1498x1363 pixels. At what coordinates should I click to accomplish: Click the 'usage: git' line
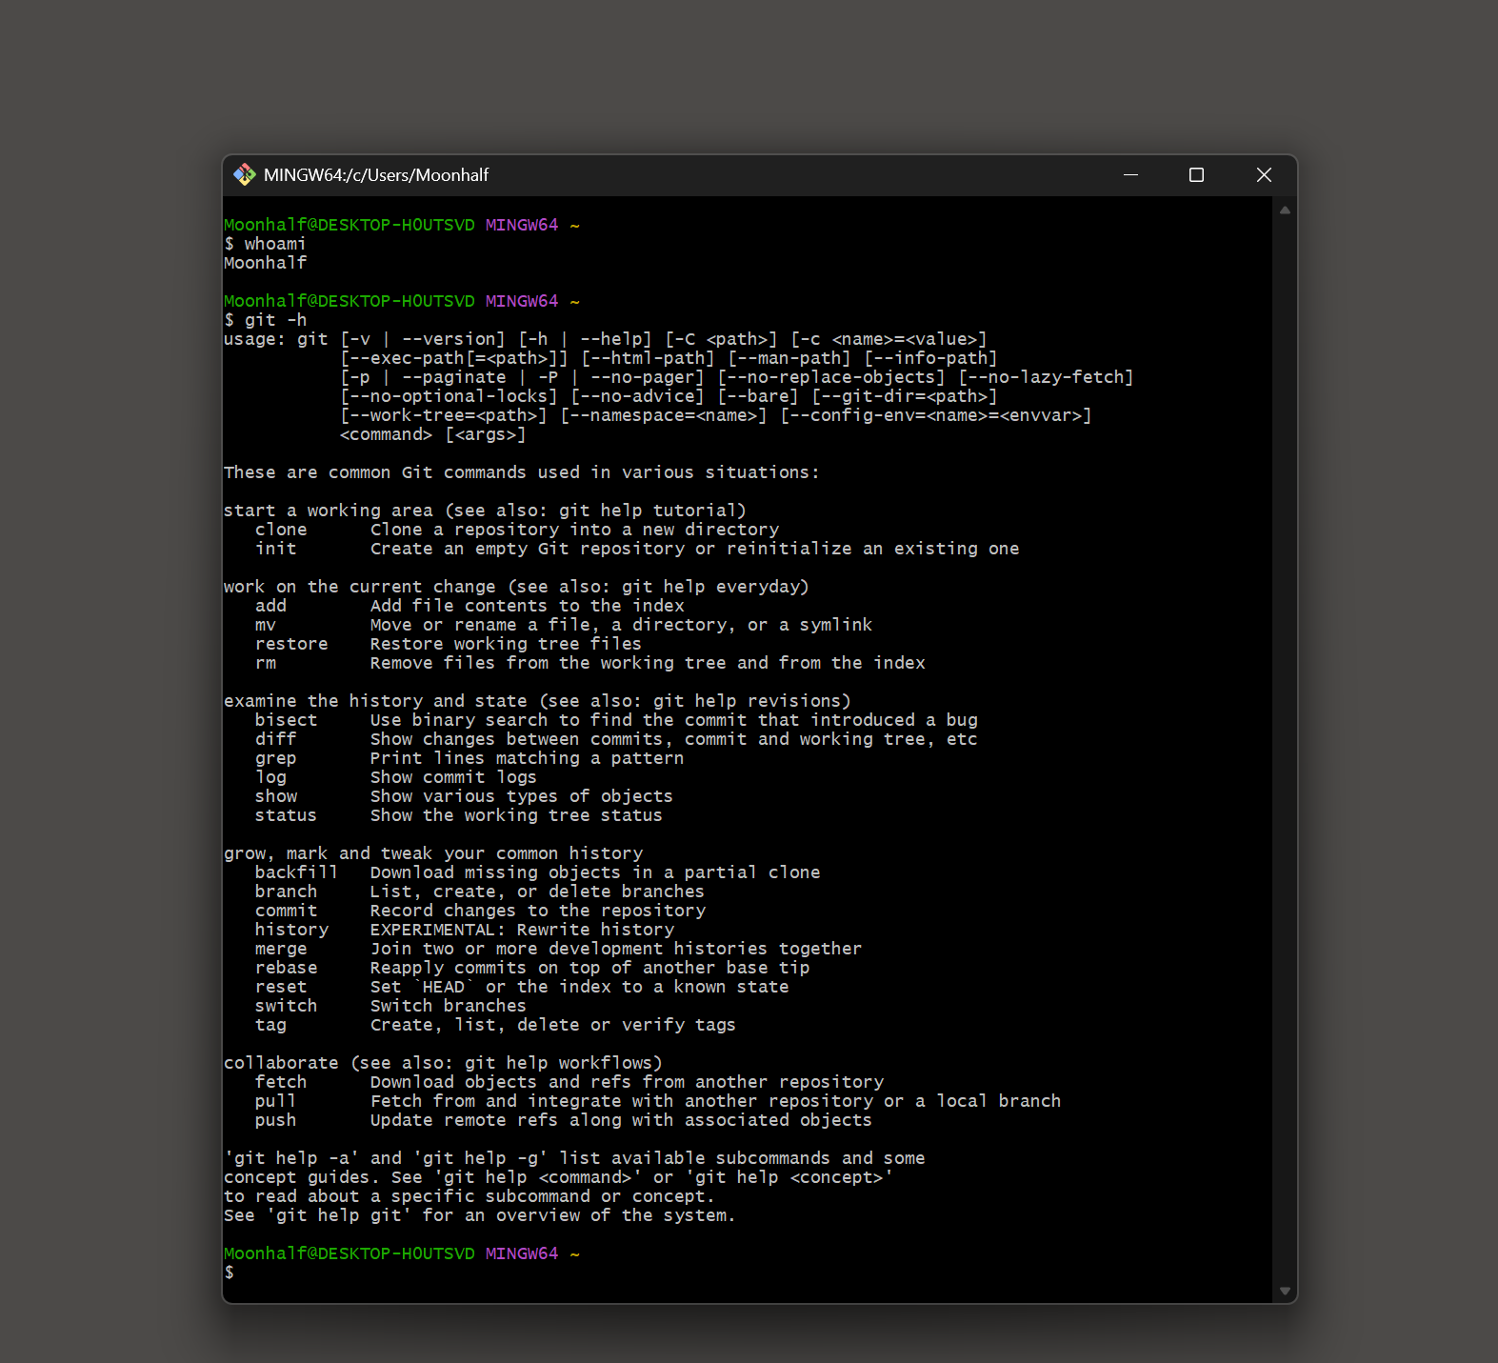606,339
